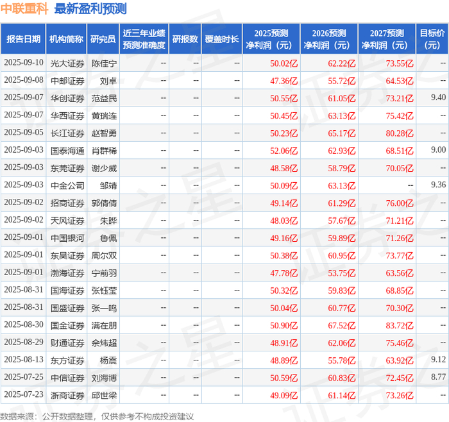Click target price 9.00

(438, 149)
